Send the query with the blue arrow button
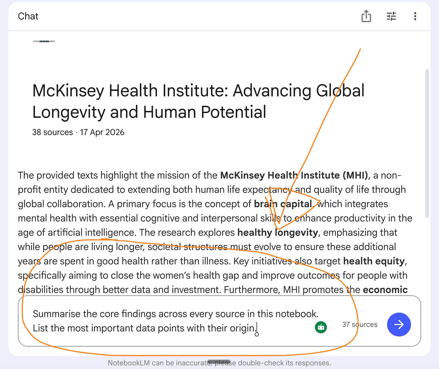The image size is (439, 369). (399, 324)
